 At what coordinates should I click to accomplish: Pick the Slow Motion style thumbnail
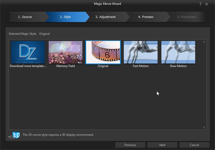(x=178, y=52)
